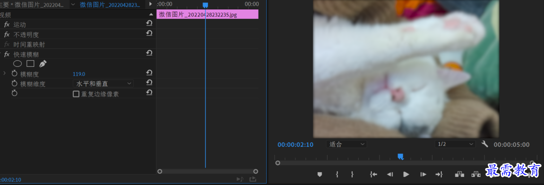Click right handle of Effect Controls zoom bar
544x185 pixels.
click(x=256, y=171)
